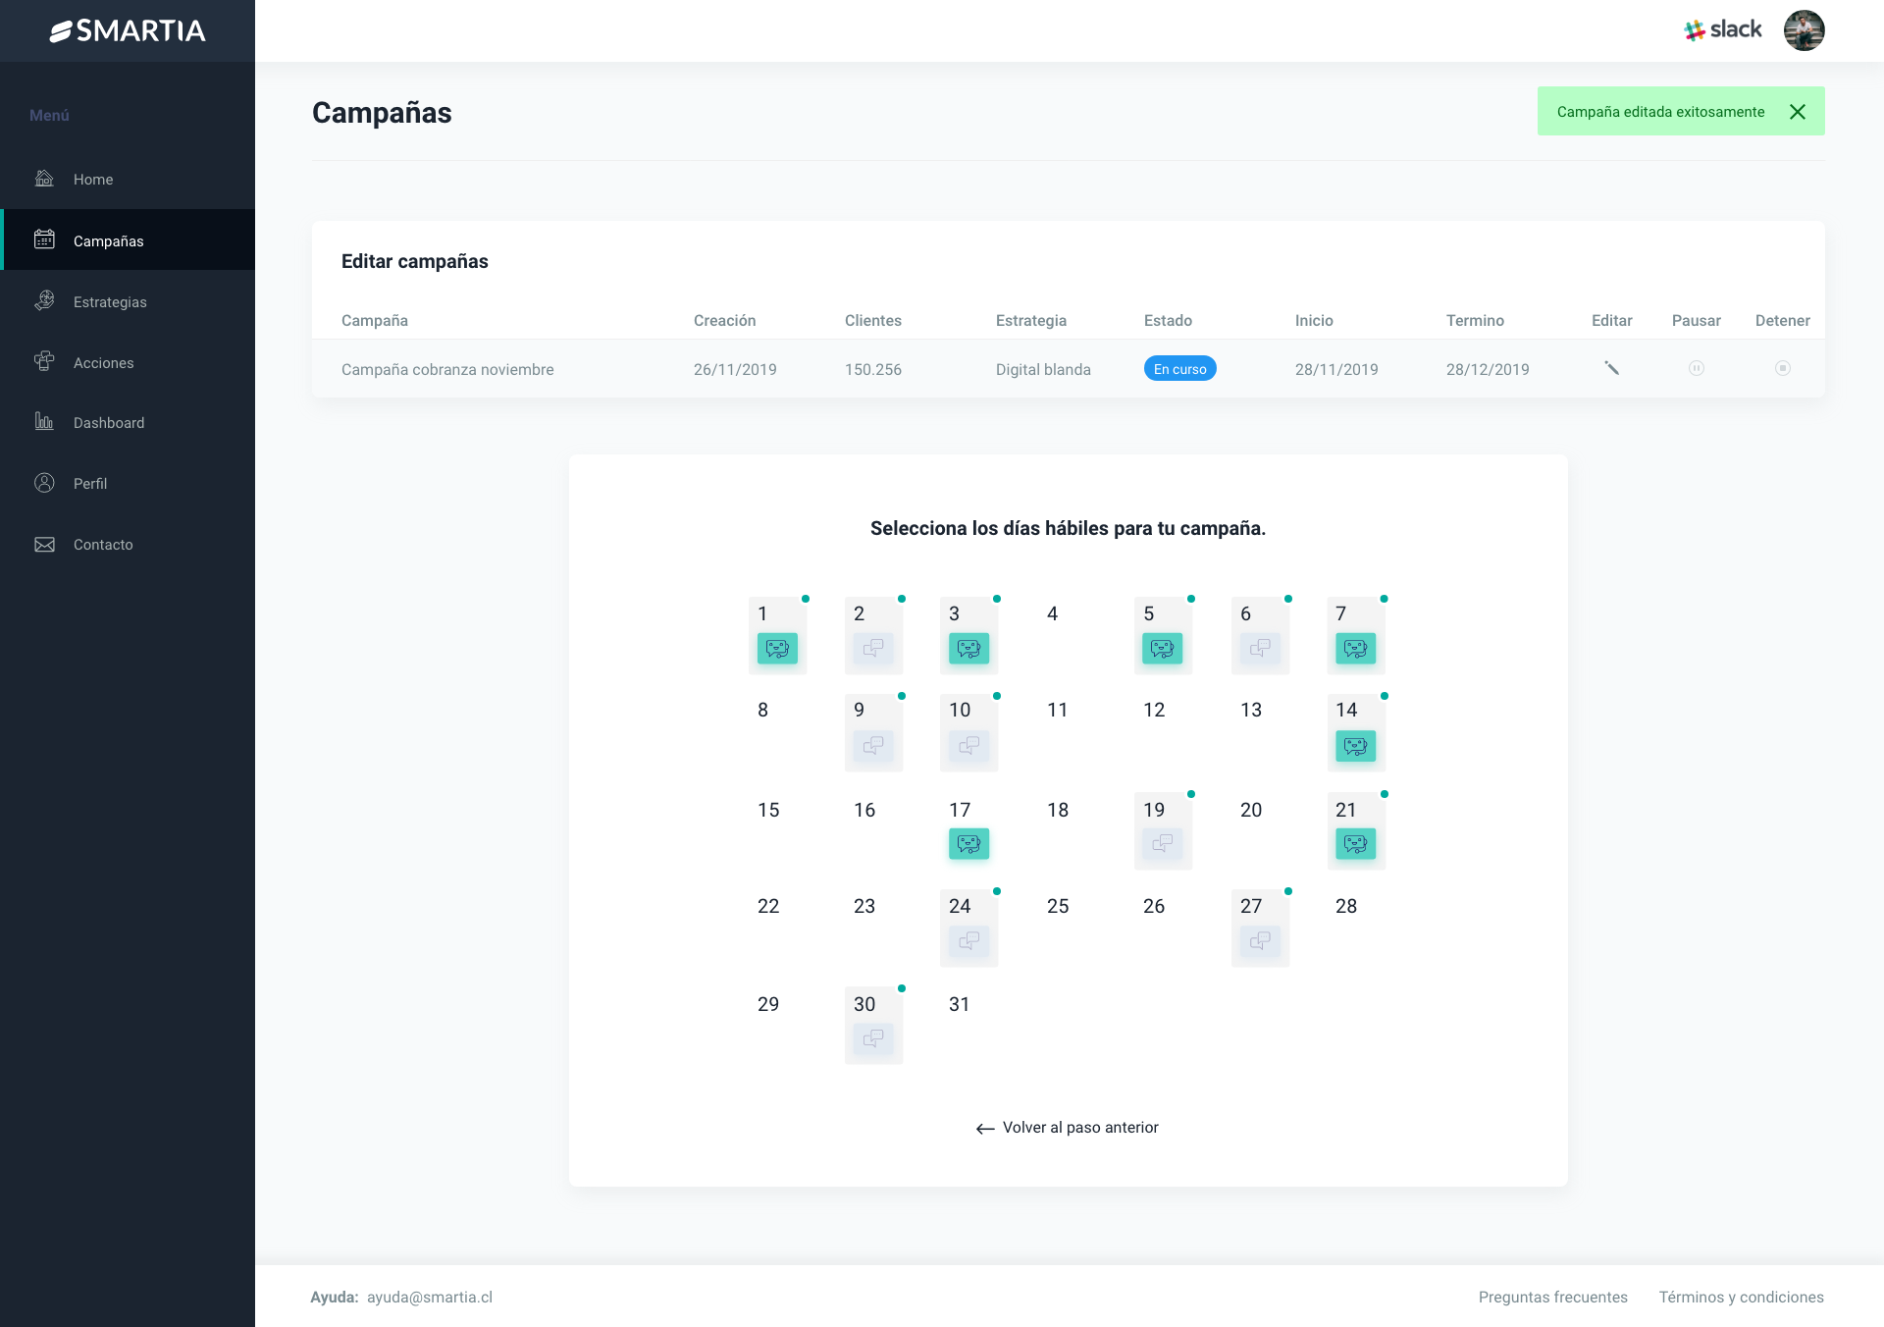Click the pencil icon to edit the campaign
The image size is (1884, 1327).
point(1612,369)
